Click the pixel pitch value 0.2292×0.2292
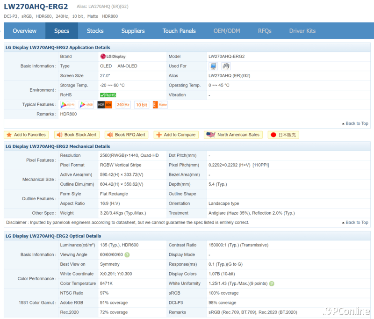The image size is (374, 319). point(239,165)
